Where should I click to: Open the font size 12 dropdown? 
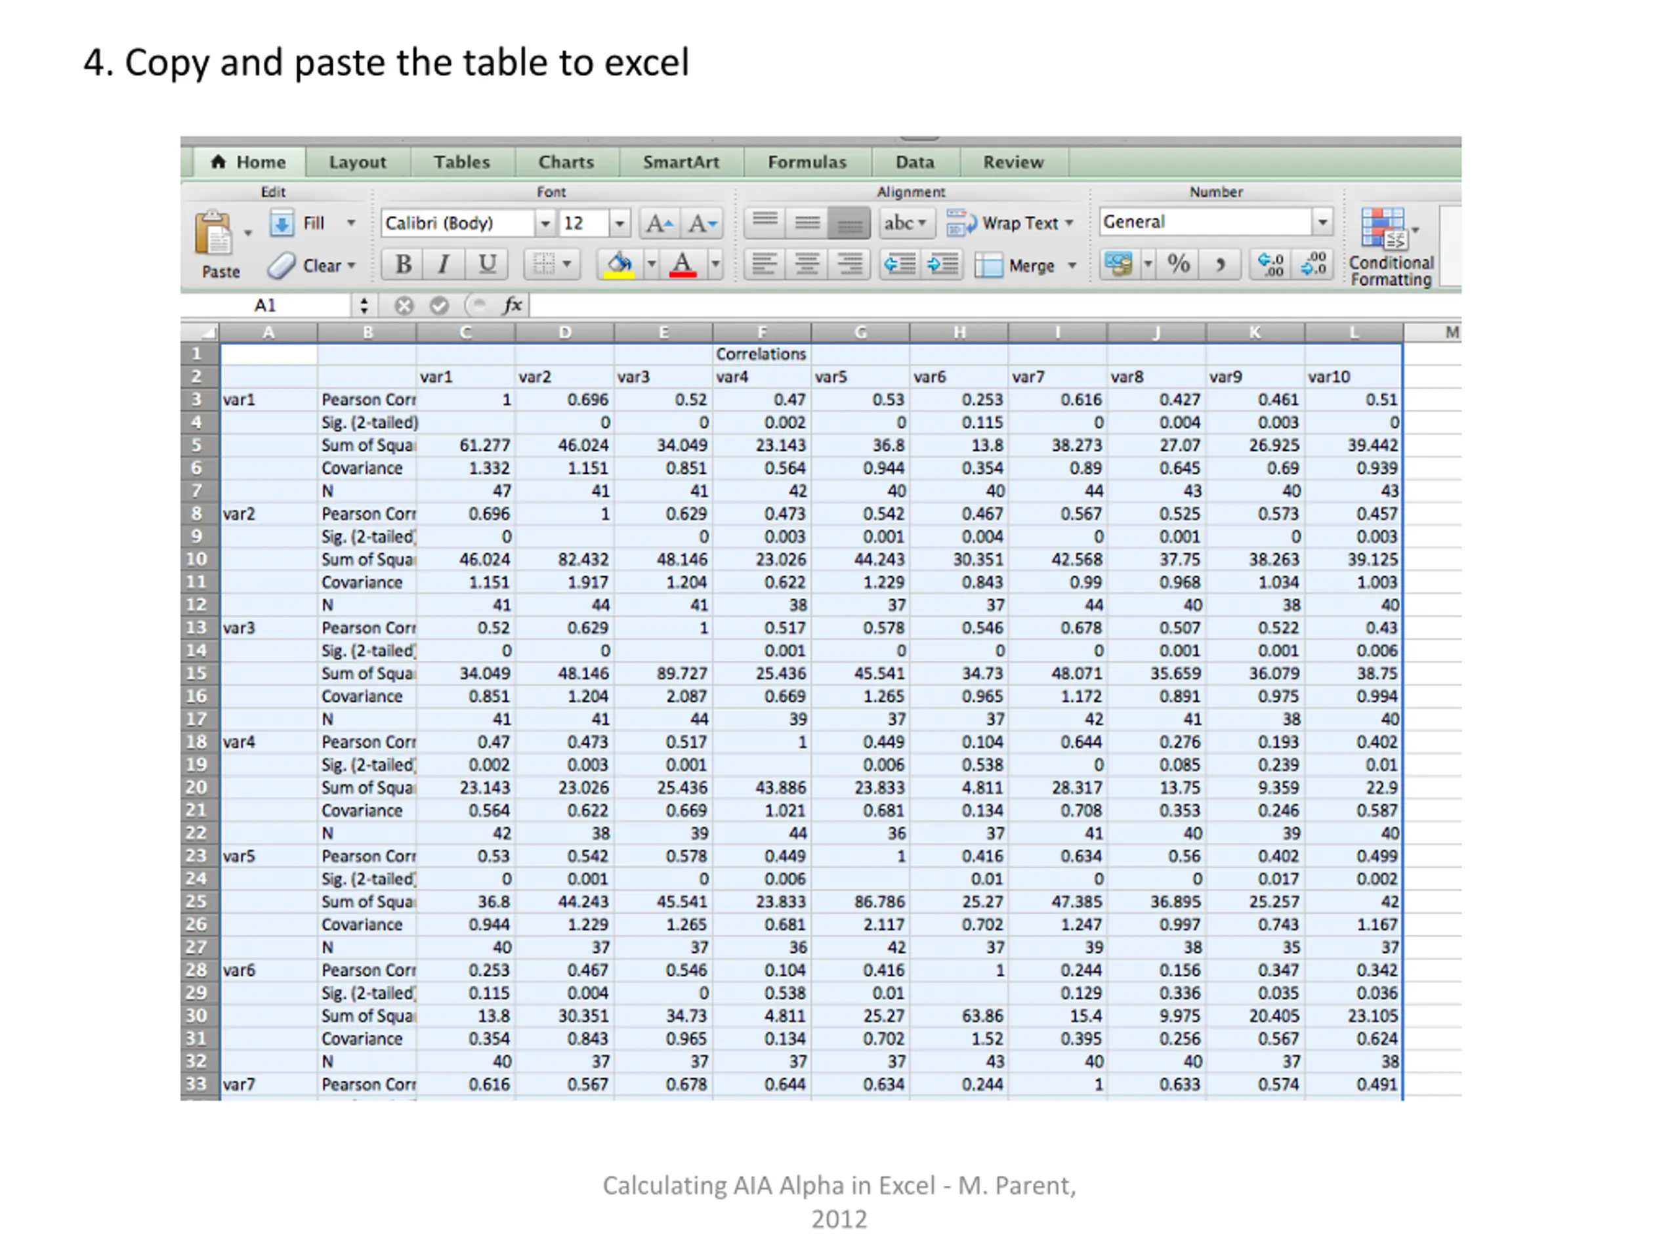click(619, 223)
